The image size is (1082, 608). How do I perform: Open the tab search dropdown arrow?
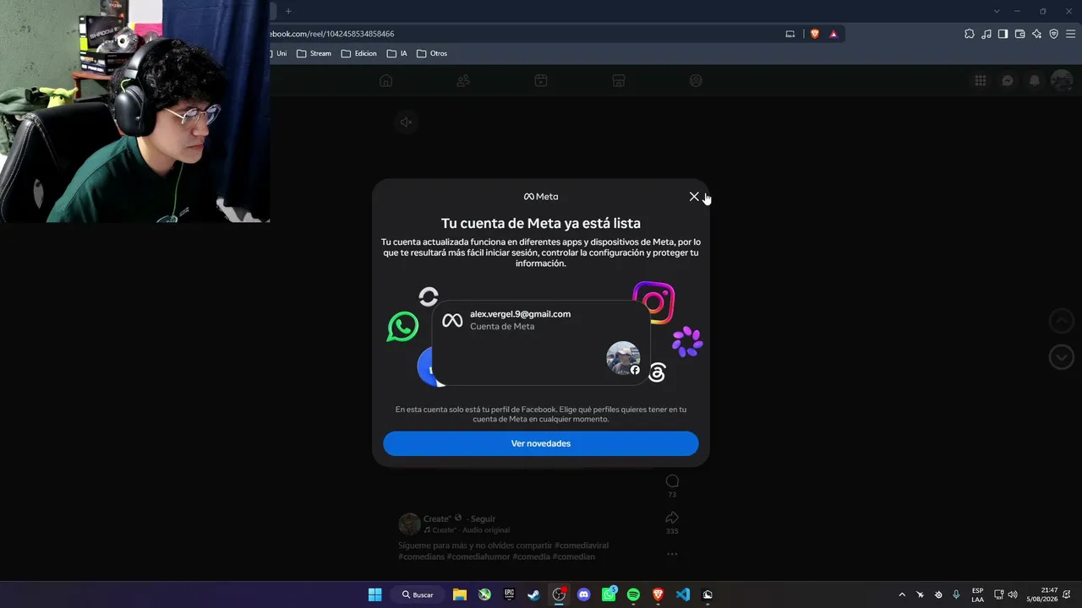997,11
